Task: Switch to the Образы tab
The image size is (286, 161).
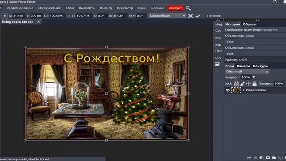Action: click(249, 24)
